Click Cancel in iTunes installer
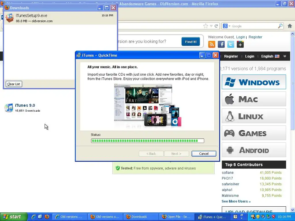The width and height of the screenshot is (295, 221). (x=204, y=154)
